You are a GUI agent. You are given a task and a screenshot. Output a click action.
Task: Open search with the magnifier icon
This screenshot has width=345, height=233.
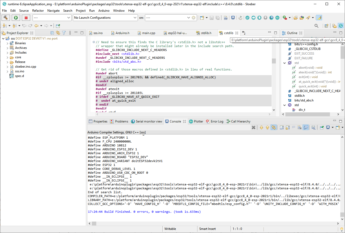[x=316, y=26]
